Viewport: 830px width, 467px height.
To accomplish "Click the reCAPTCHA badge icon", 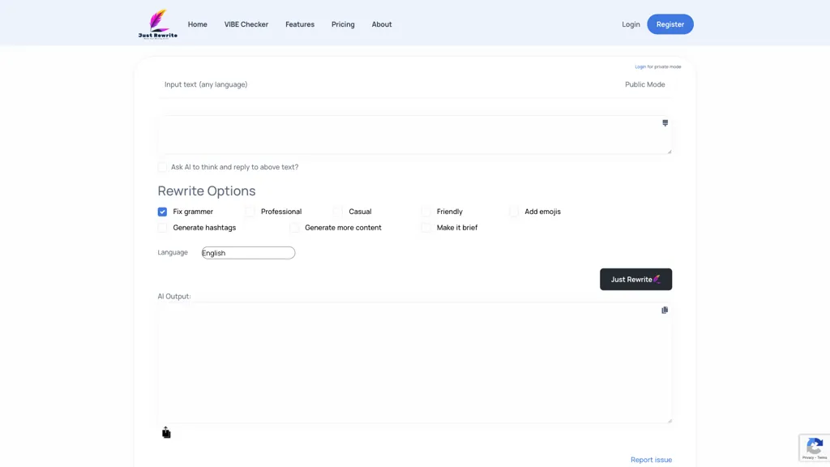I will coord(815,448).
